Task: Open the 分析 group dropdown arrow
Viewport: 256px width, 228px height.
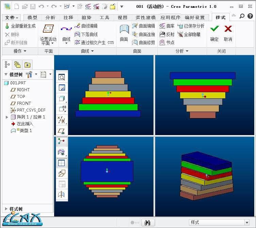Action: (x=187, y=51)
